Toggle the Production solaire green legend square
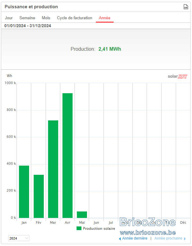The image size is (192, 246). [x=79, y=229]
